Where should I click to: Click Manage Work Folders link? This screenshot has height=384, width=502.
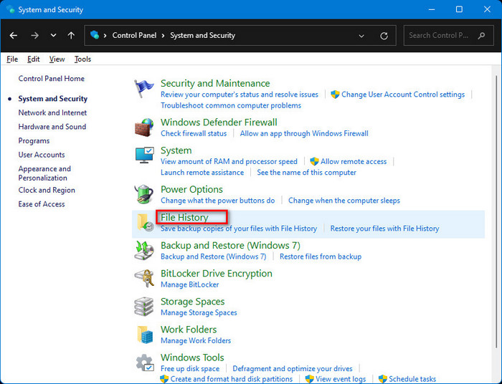click(x=196, y=341)
